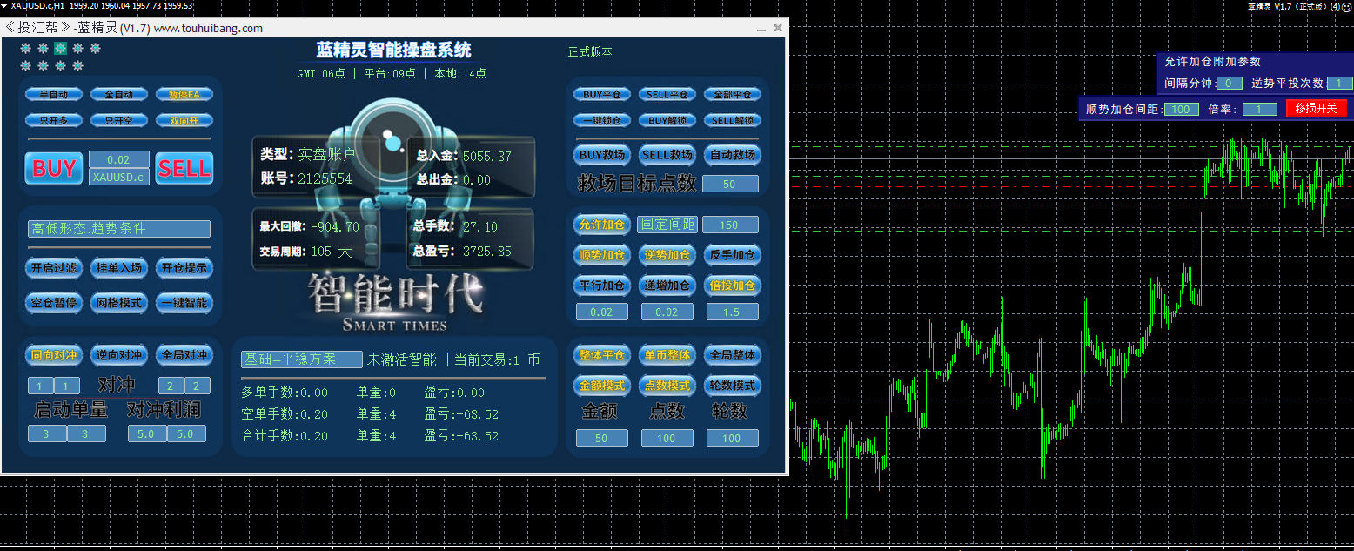Screen dimensions: 1354x551
Task: Click the 轮数模式 button
Action: (x=732, y=386)
